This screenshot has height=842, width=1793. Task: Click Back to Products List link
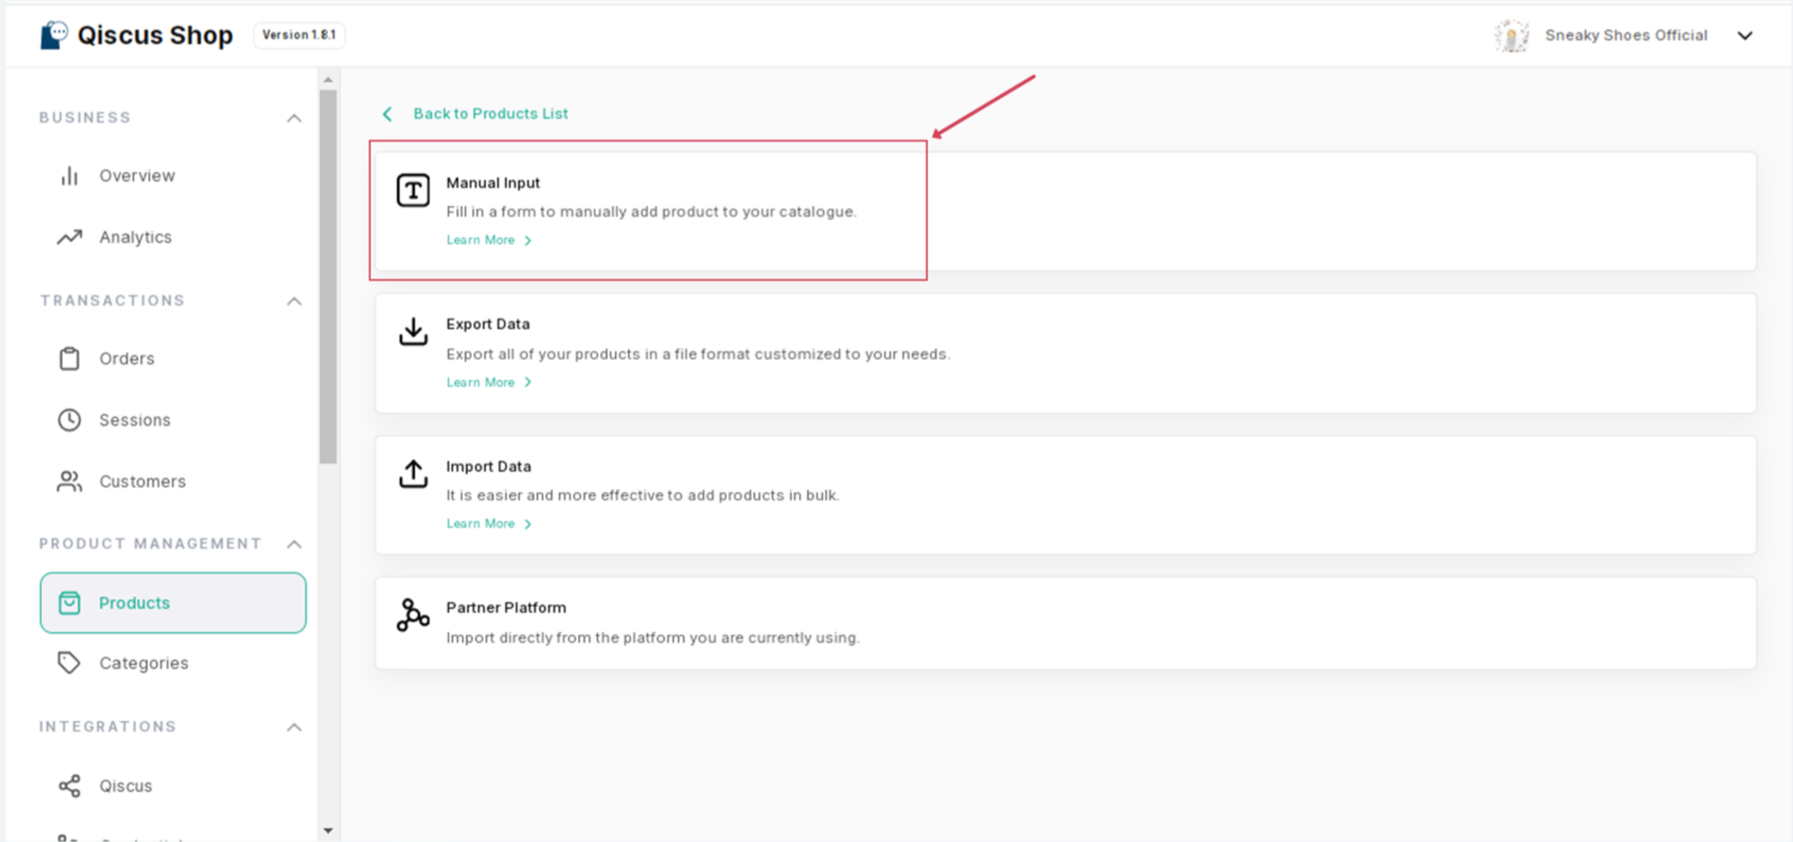(x=489, y=114)
